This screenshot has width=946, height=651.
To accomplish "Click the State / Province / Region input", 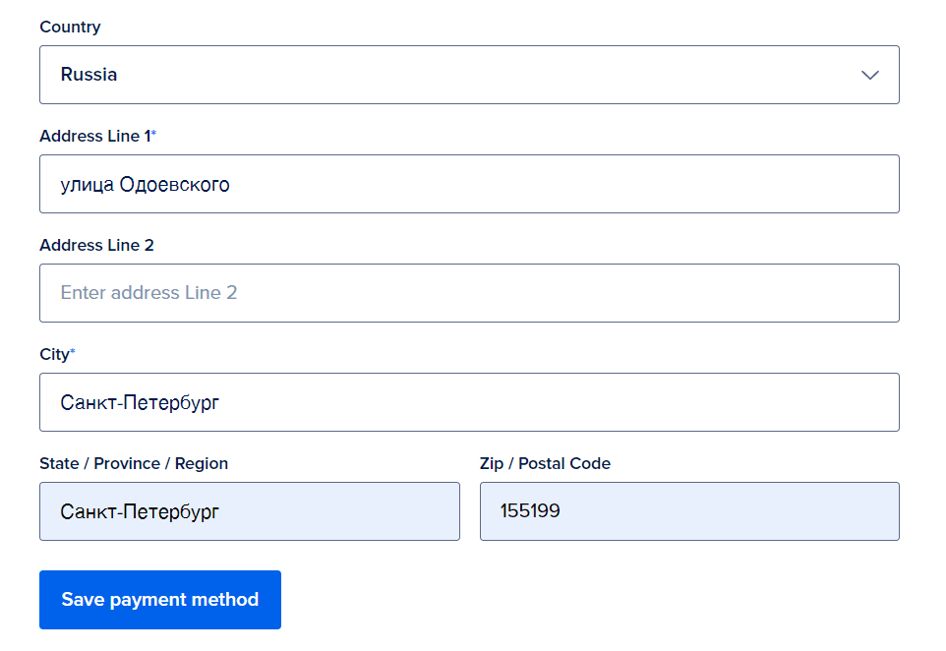I will tap(250, 511).
